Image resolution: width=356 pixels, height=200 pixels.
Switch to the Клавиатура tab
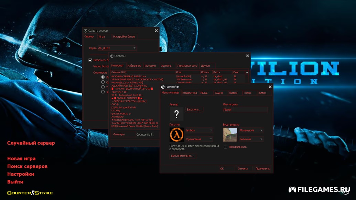190,93
